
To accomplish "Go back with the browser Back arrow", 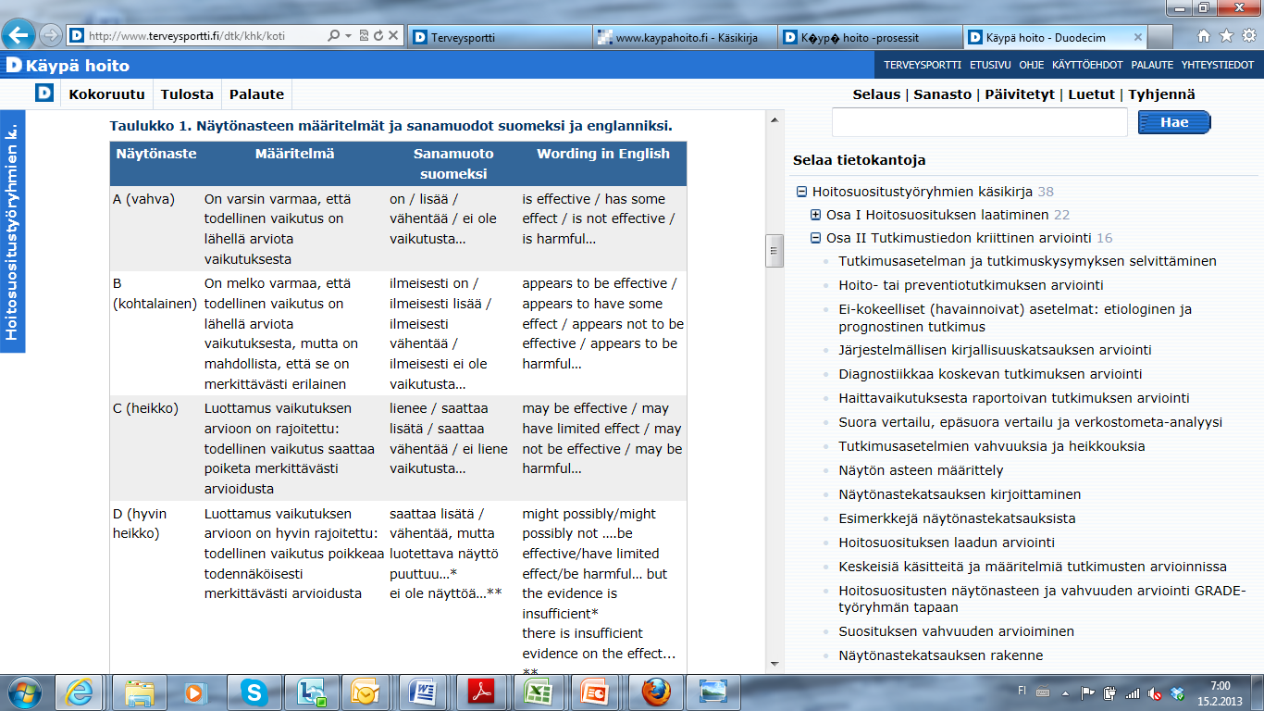I will pyautogui.click(x=19, y=35).
